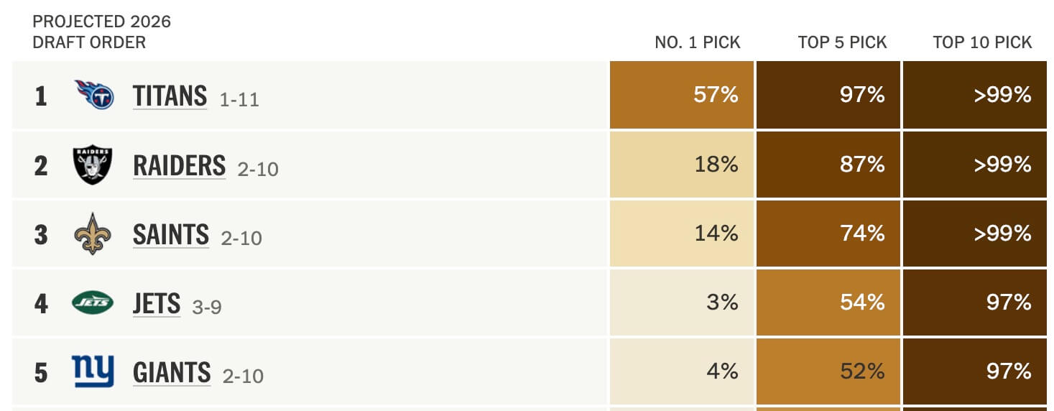
Task: Click the Top 5 Pick column header
Action: [842, 42]
